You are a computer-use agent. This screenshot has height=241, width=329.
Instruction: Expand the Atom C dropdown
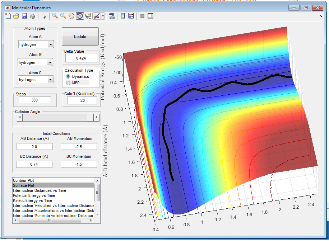(x=50, y=80)
